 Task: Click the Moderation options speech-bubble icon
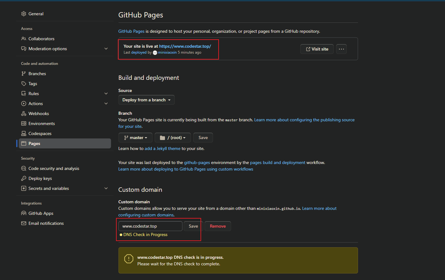[x=24, y=49]
